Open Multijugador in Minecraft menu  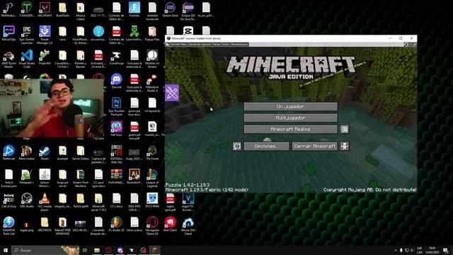(x=290, y=118)
